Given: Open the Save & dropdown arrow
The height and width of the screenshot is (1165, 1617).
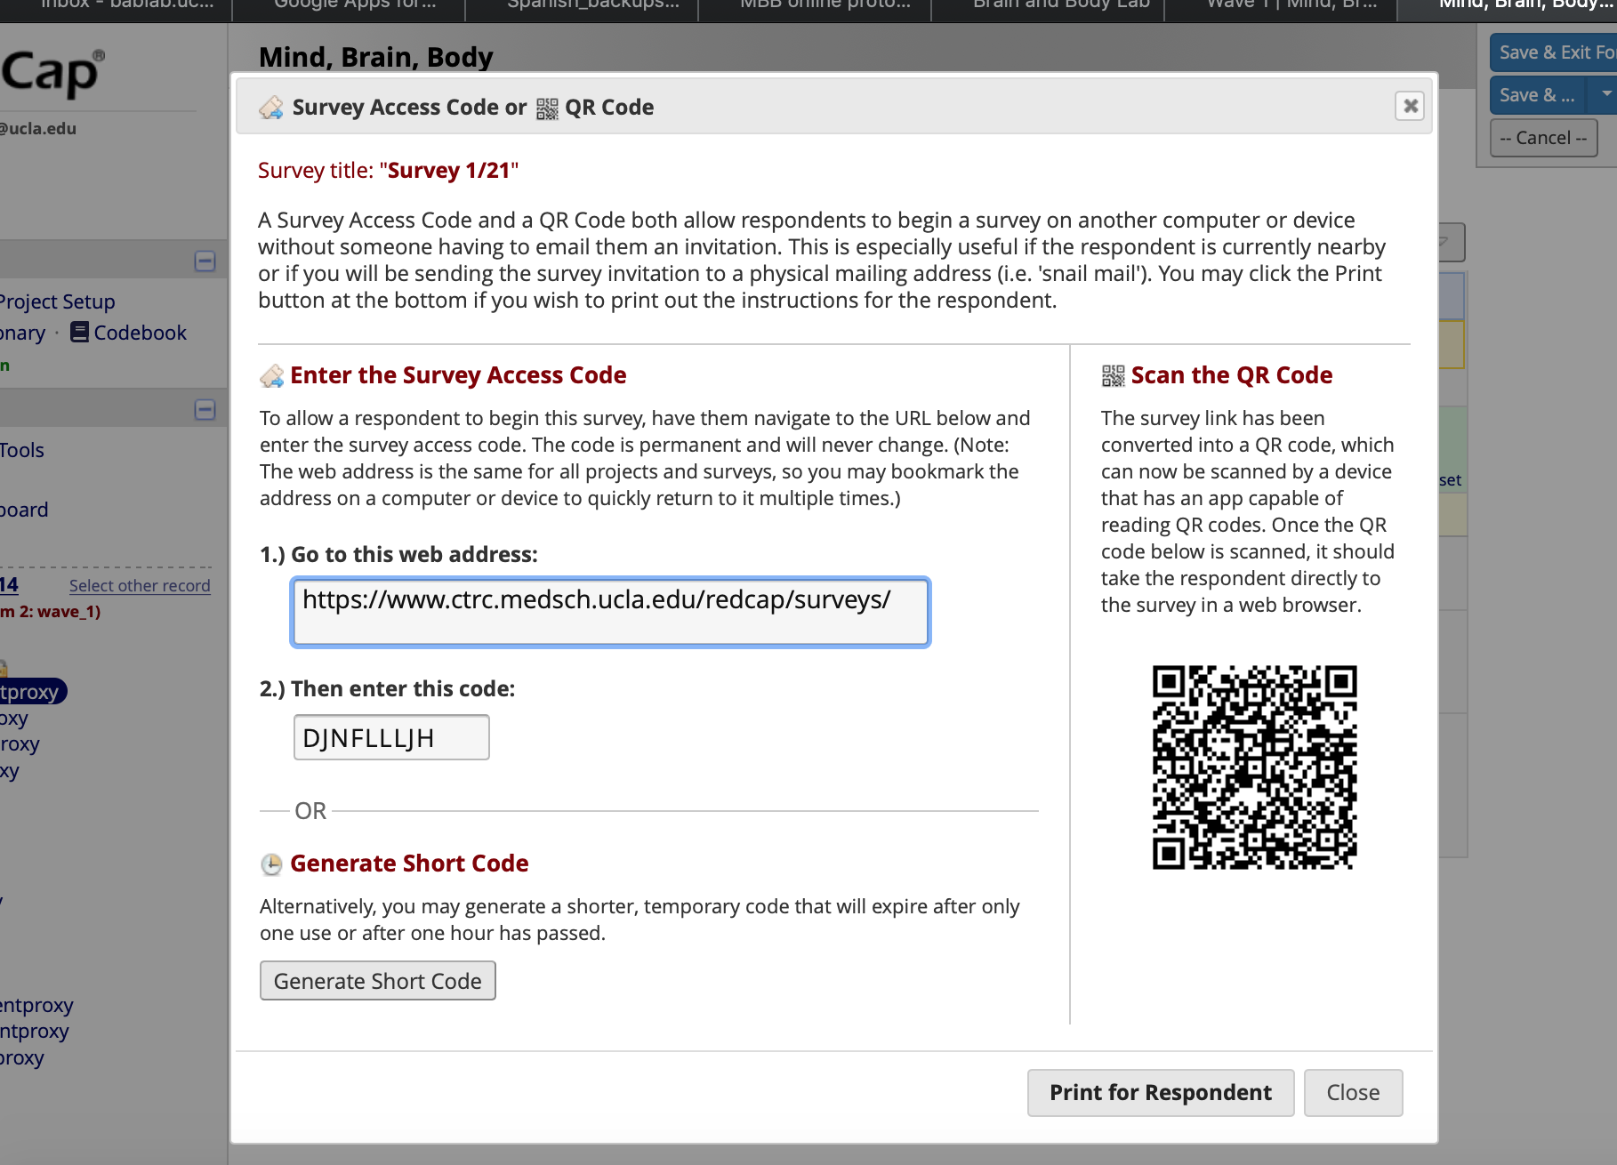Looking at the screenshot, I should pos(1604,95).
